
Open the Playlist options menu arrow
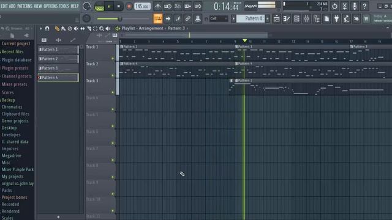click(x=41, y=29)
